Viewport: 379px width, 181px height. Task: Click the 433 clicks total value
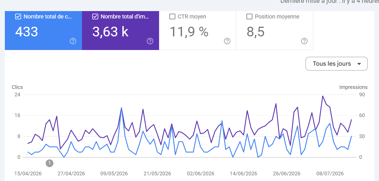click(27, 32)
